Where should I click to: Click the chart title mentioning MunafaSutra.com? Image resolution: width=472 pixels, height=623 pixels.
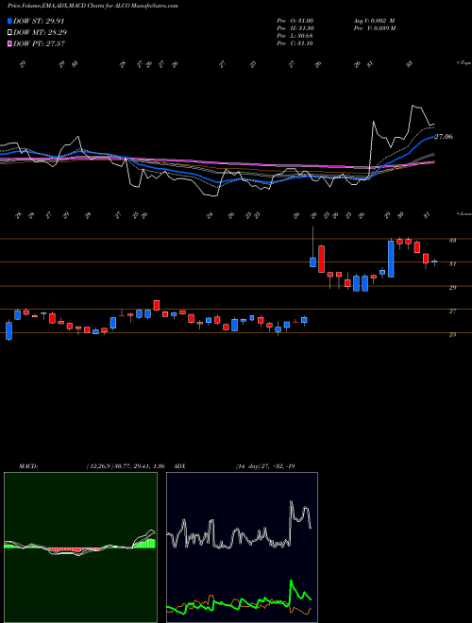(93, 6)
